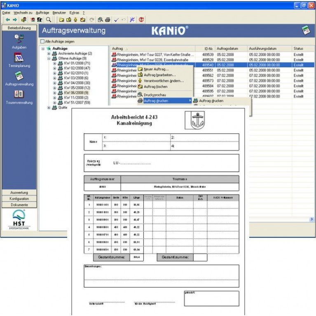The height and width of the screenshot is (316, 316).
Task: Open Terminplanung calendar in sidebar
Action: [x=19, y=60]
